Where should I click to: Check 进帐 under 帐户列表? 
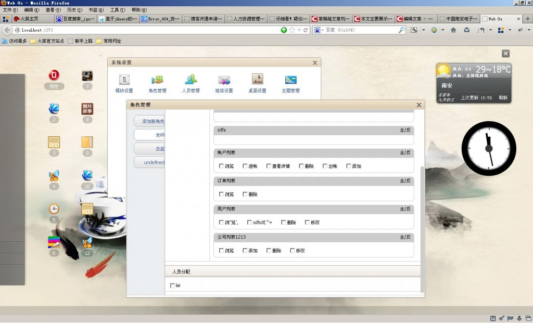[245, 166]
